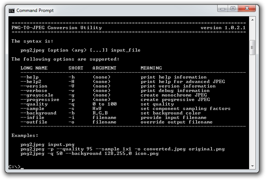Click the '--verbose' option text
Viewport: 266px width, 180px height.
(x=34, y=91)
